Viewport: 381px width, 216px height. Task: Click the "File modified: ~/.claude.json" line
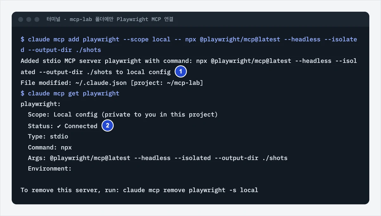pos(112,83)
